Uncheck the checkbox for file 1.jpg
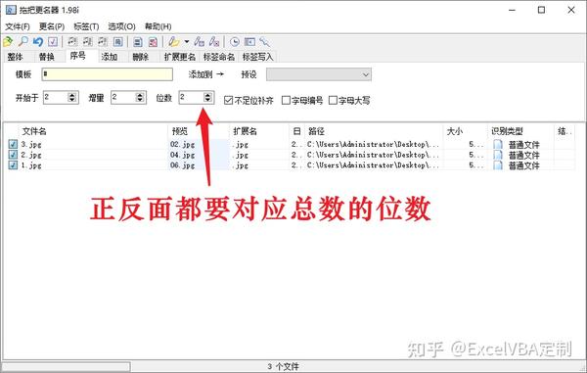The image size is (587, 373). pos(13,164)
